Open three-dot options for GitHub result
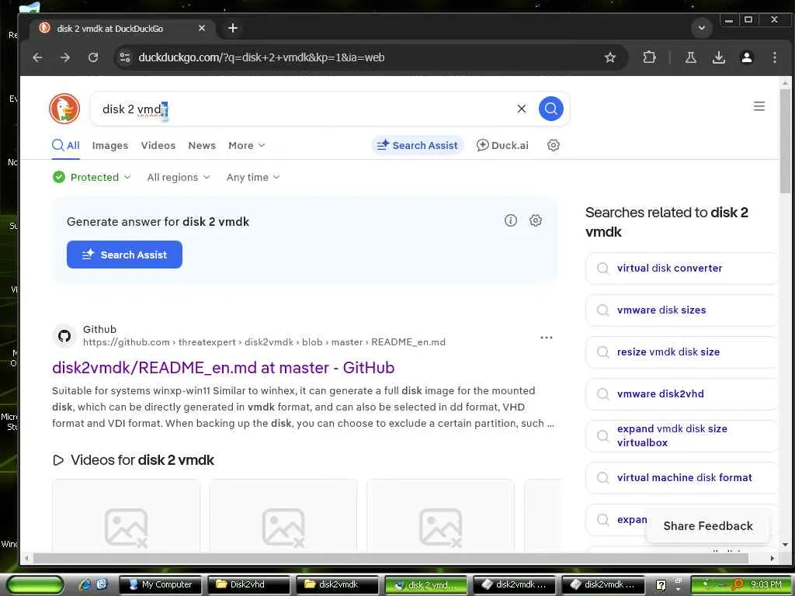This screenshot has height=596, width=795. click(546, 338)
